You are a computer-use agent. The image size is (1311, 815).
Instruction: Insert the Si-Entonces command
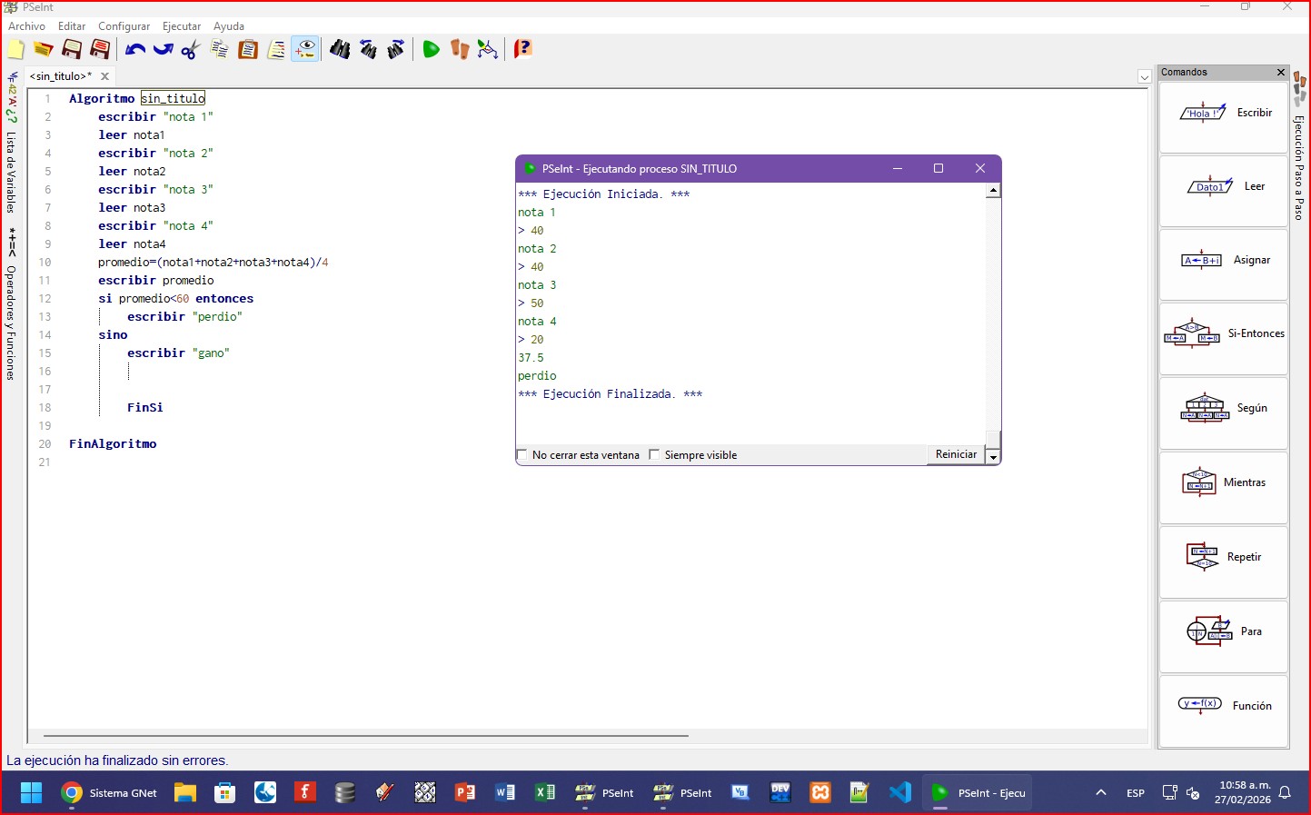(1223, 334)
